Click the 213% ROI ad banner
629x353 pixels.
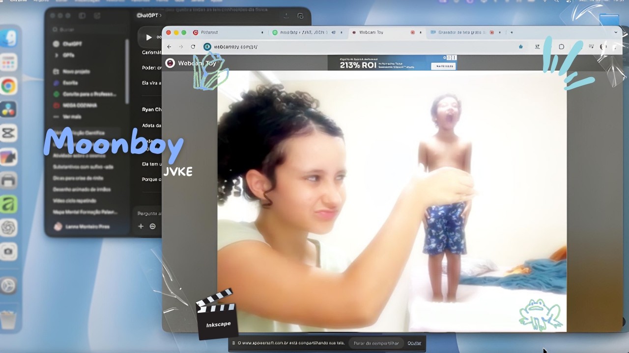point(392,62)
